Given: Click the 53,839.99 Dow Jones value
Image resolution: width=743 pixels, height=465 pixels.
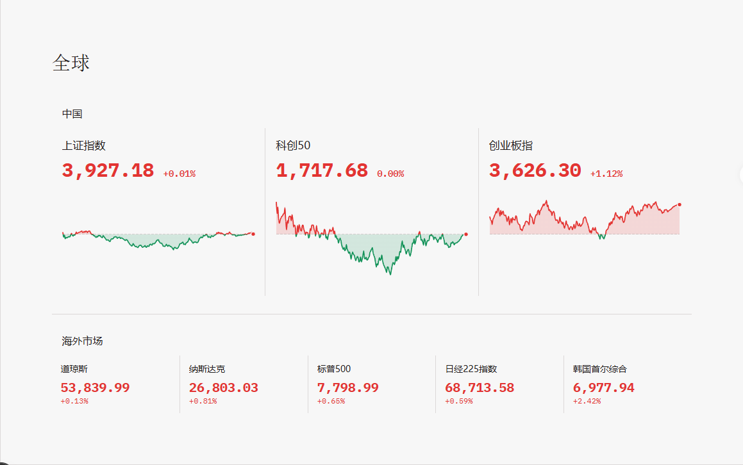Looking at the screenshot, I should [x=96, y=387].
